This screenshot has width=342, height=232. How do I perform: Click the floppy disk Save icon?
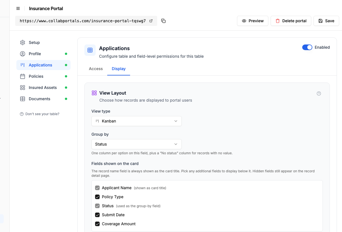[x=321, y=21]
